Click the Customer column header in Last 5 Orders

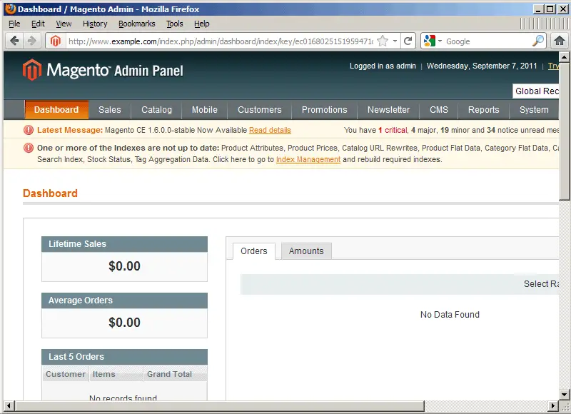[66, 374]
